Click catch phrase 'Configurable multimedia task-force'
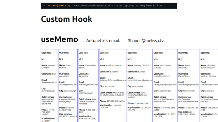The width and height of the screenshot is (218, 122). (188, 100)
